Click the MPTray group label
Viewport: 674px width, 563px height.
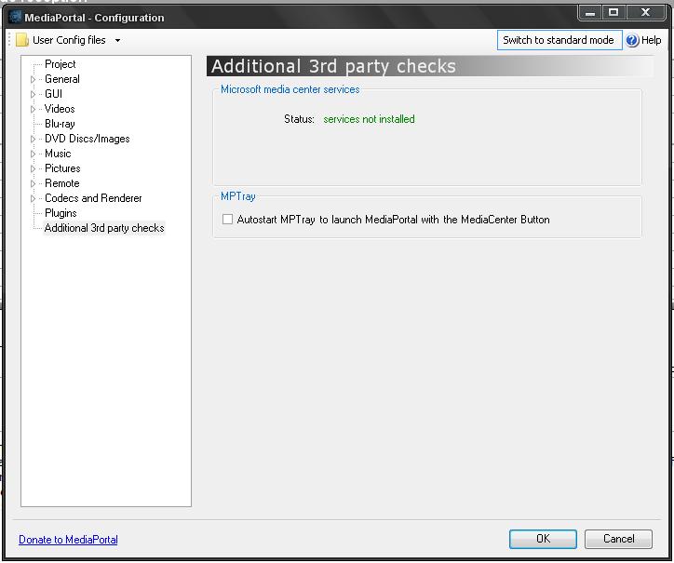238,196
